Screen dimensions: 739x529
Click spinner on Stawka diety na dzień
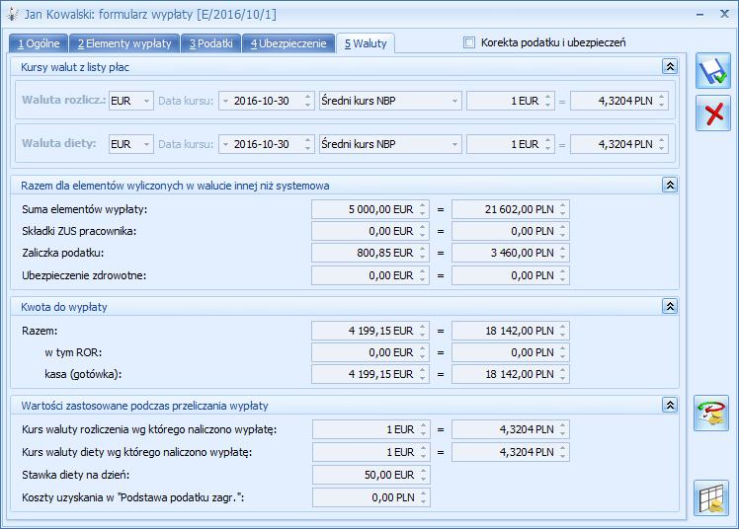pos(423,475)
